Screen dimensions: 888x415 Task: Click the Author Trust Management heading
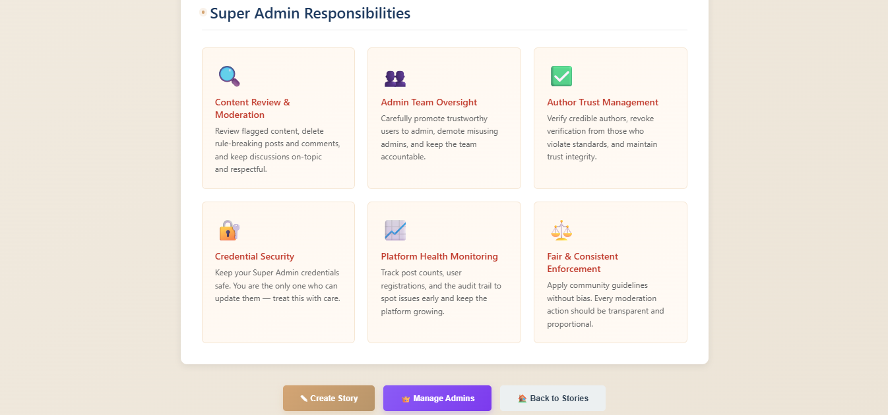(602, 103)
